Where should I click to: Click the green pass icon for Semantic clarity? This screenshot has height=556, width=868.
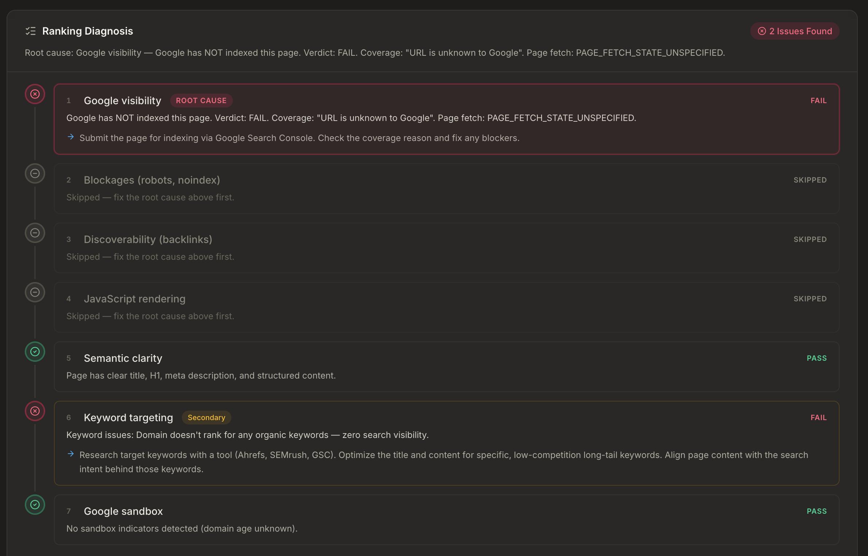pos(35,352)
